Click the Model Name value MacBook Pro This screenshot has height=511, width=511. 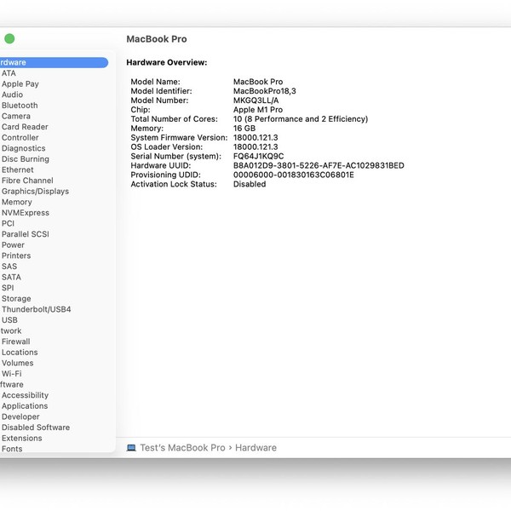tap(258, 82)
